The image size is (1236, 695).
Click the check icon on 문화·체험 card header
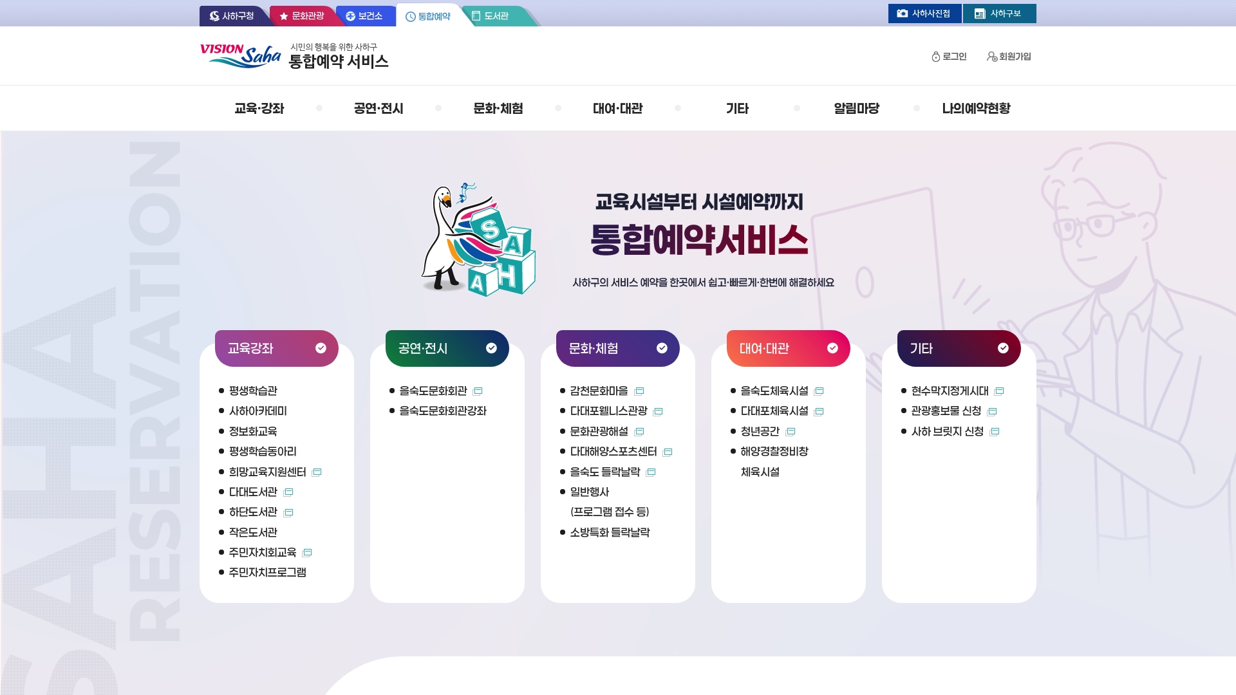pyautogui.click(x=662, y=348)
